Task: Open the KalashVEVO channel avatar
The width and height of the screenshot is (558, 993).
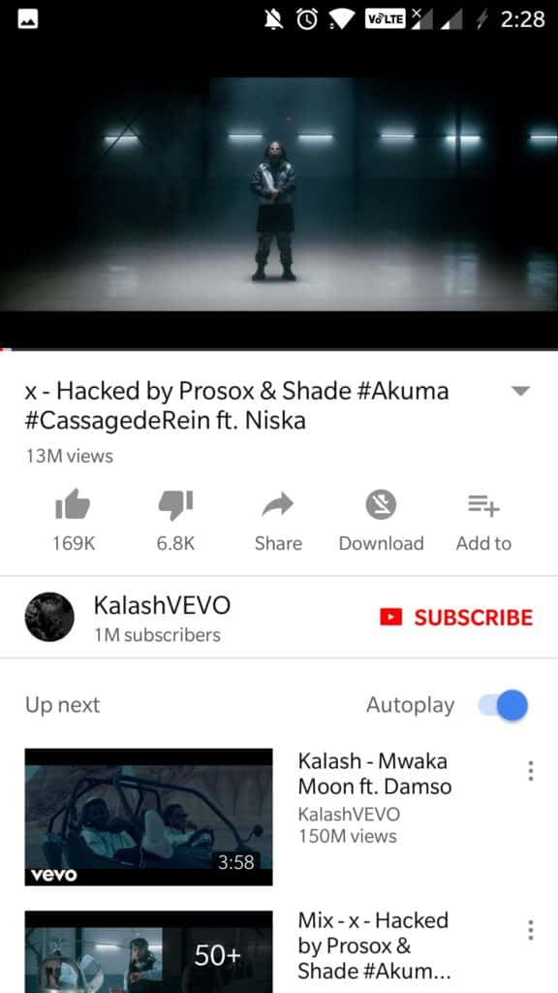Action: [49, 617]
